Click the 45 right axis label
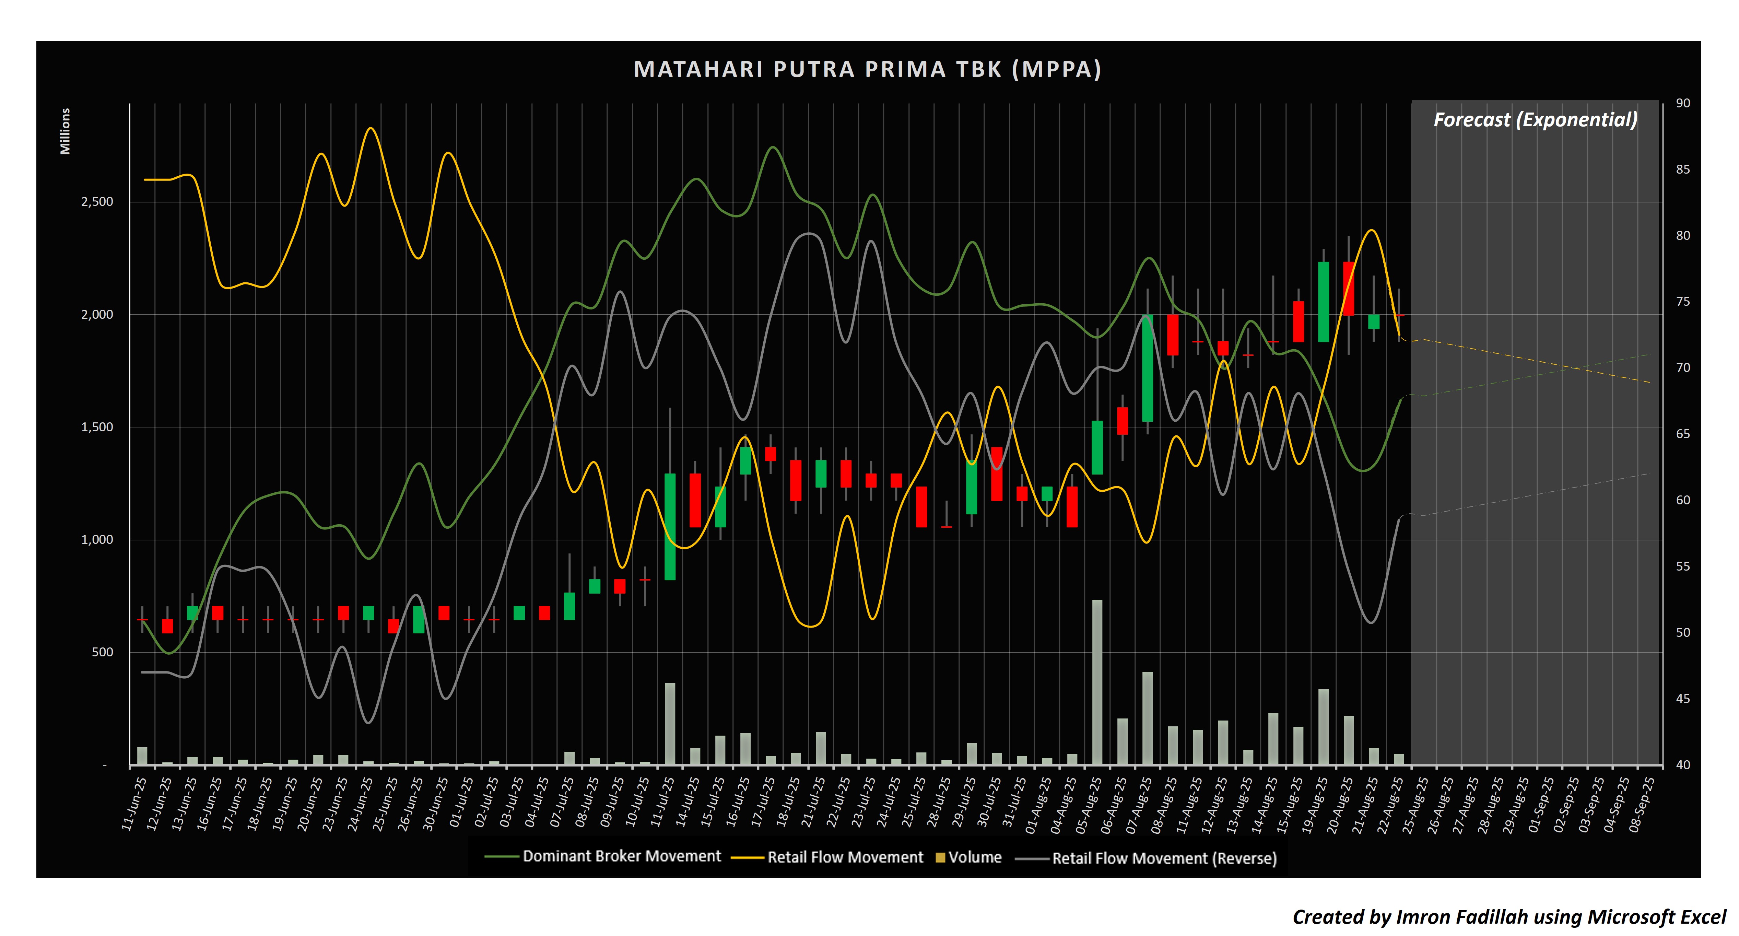1739x936 pixels. (1683, 698)
